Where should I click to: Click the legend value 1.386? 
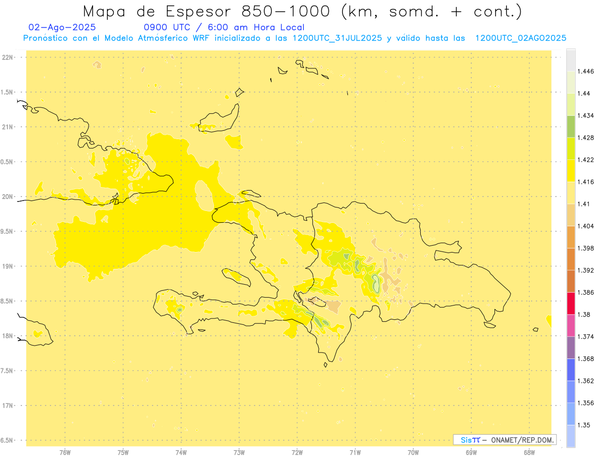tap(585, 292)
